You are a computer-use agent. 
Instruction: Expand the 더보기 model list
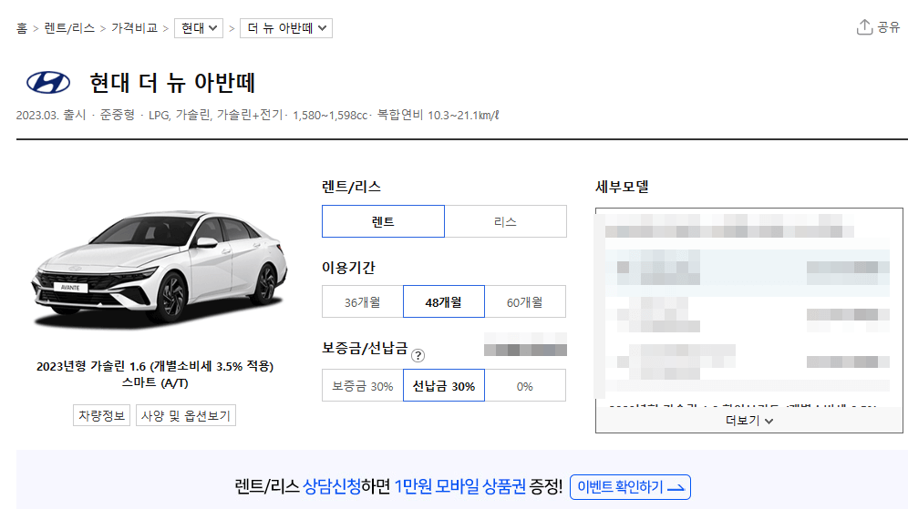[x=748, y=421]
